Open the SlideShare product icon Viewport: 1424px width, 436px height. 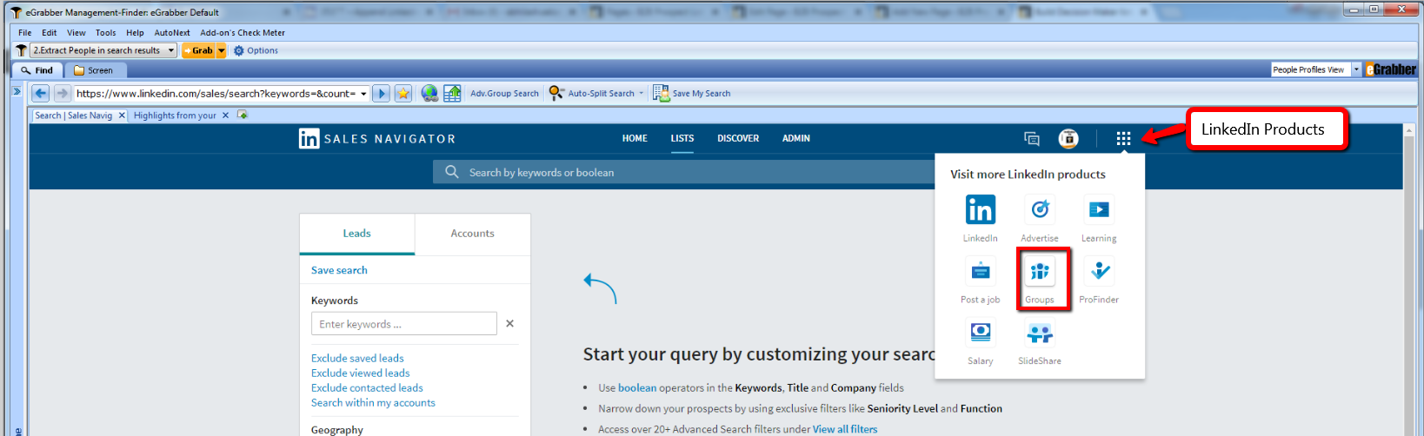(1040, 332)
